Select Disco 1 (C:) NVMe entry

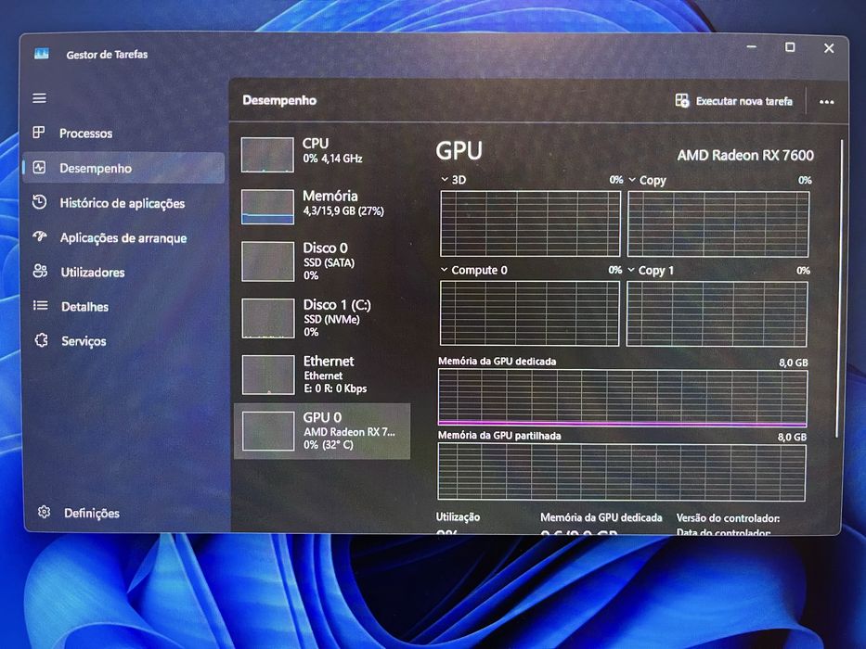(x=322, y=317)
